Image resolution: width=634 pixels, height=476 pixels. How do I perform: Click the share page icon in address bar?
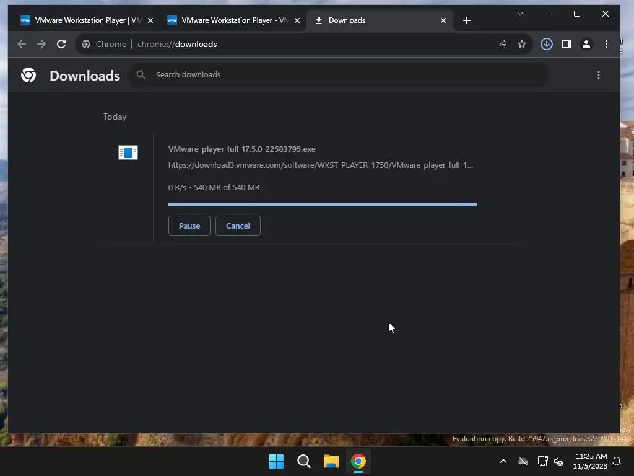click(x=502, y=44)
